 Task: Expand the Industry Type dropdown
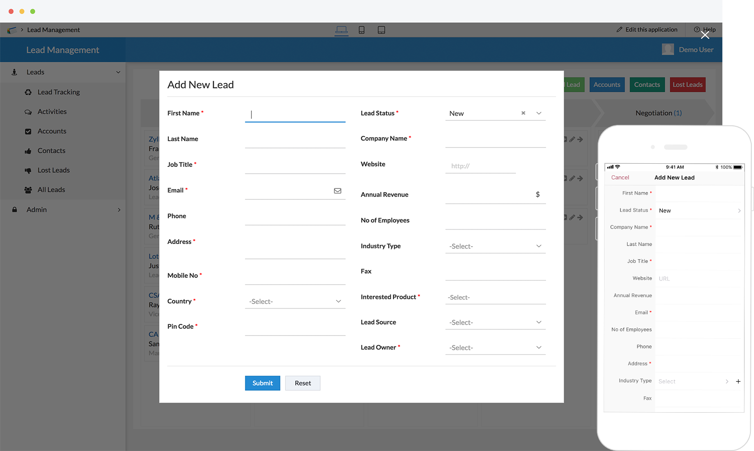pyautogui.click(x=495, y=246)
